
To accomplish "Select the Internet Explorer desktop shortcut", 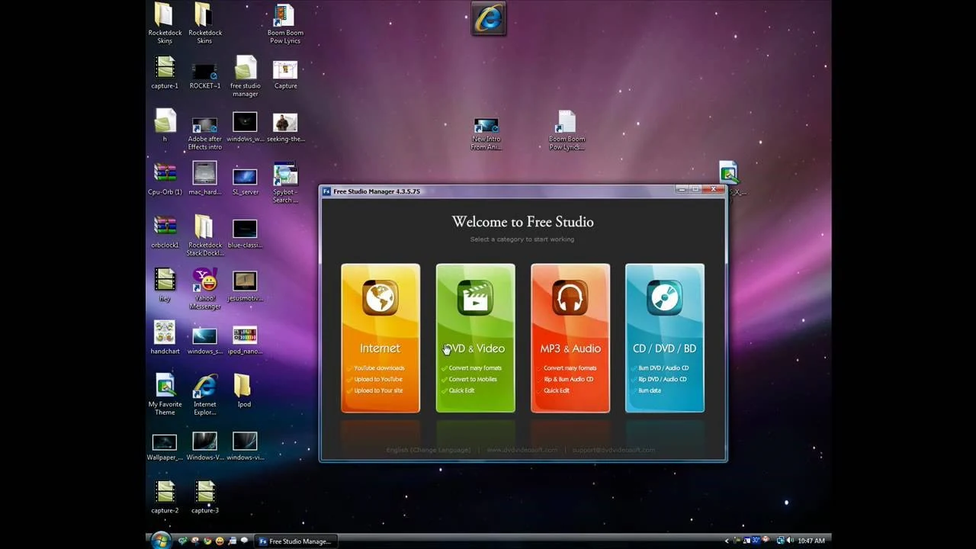I will tap(204, 395).
